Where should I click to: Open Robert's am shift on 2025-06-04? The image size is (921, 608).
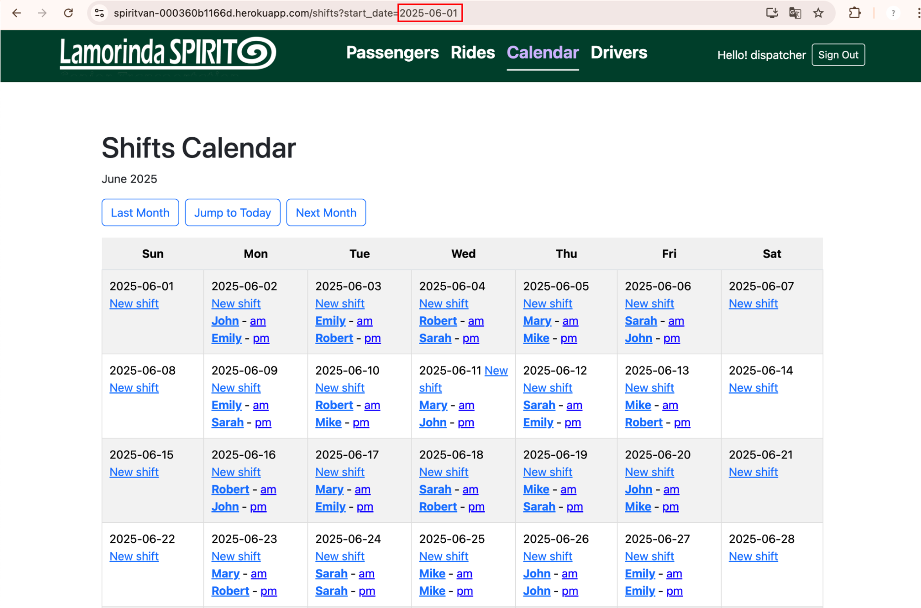tap(476, 321)
